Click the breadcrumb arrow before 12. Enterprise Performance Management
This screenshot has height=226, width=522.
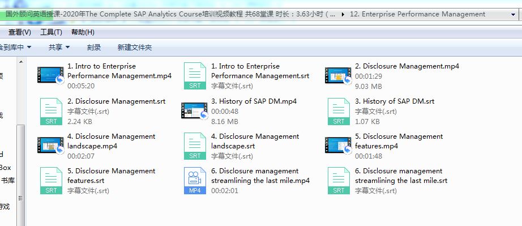[x=343, y=14]
